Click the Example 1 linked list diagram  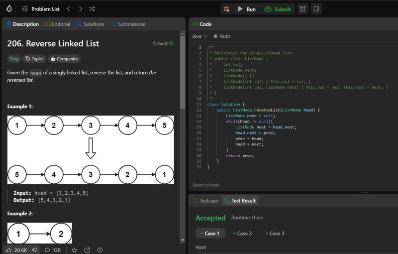[91, 150]
